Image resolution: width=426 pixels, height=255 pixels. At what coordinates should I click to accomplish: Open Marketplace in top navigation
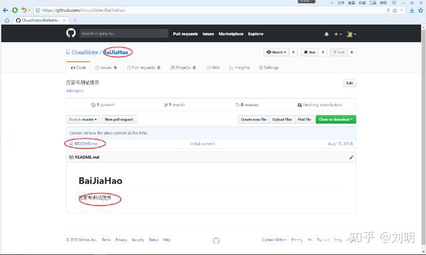click(x=231, y=34)
